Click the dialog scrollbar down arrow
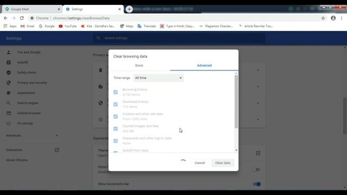The height and width of the screenshot is (195, 347). tap(236, 151)
